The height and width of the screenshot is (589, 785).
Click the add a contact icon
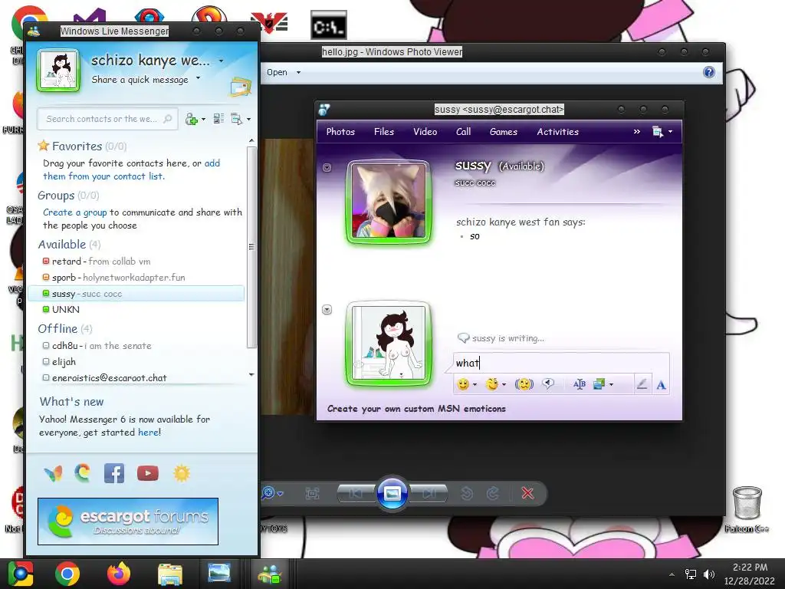(x=191, y=119)
